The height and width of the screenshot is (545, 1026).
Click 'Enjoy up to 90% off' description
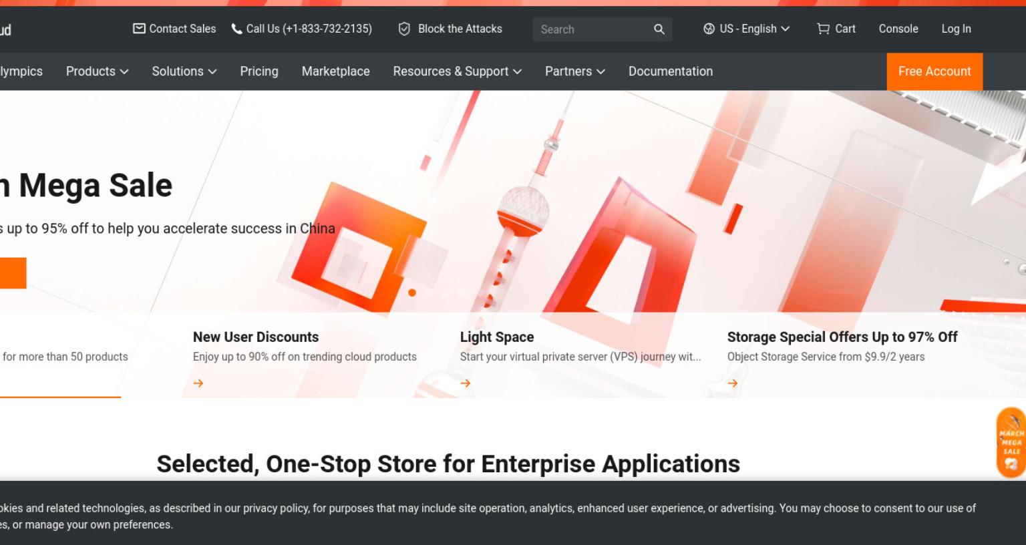pyautogui.click(x=305, y=357)
